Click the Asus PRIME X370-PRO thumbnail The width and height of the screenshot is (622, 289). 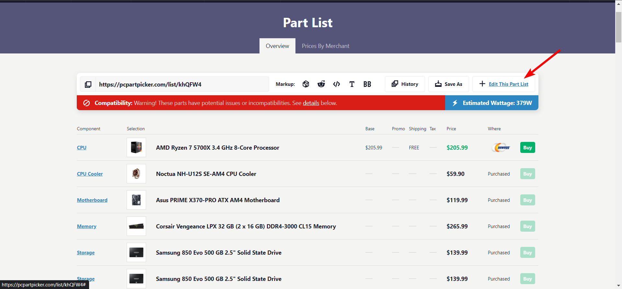tap(136, 200)
